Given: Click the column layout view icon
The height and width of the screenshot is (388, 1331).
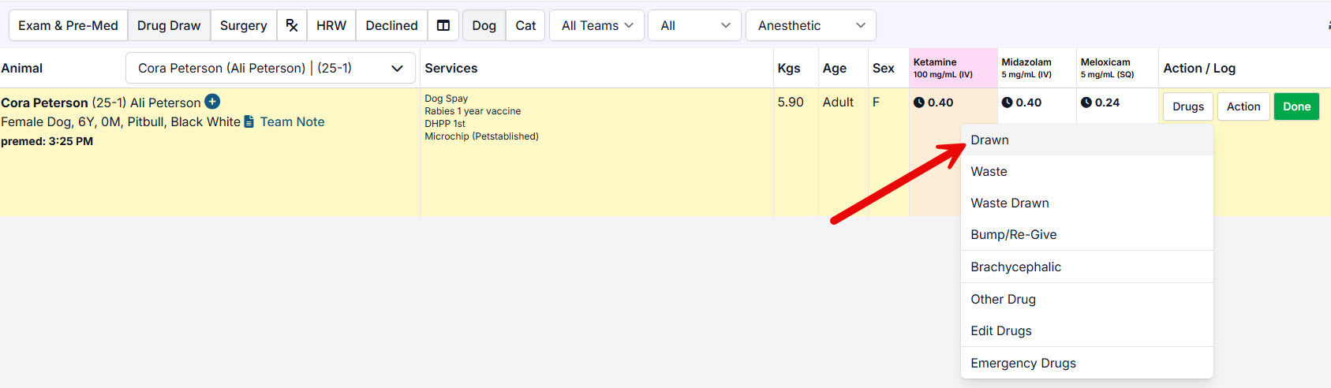Looking at the screenshot, I should (x=443, y=25).
